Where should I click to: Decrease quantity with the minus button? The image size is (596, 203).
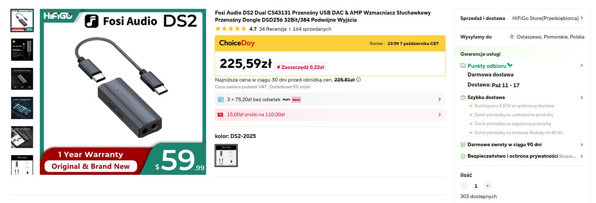tap(465, 186)
